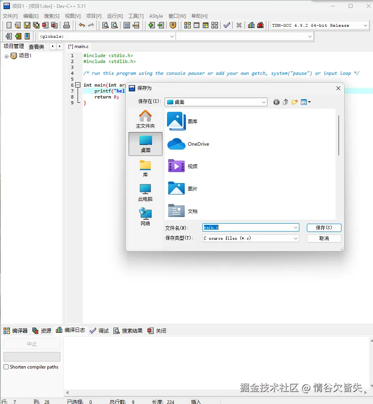The image size is (373, 404).
Task: Click the Undo arrow icon
Action: (82, 25)
